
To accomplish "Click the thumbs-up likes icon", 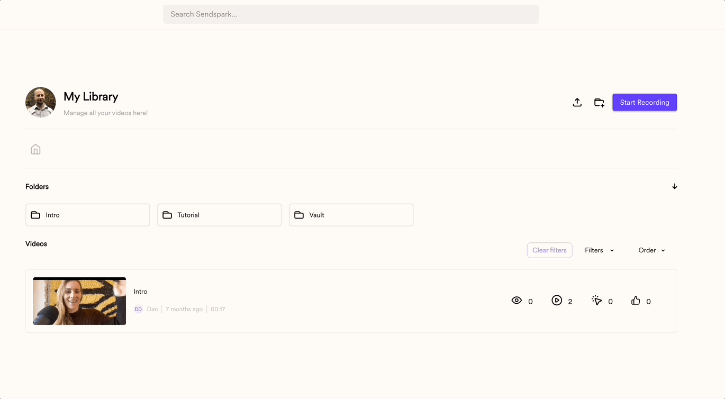I will tap(636, 301).
